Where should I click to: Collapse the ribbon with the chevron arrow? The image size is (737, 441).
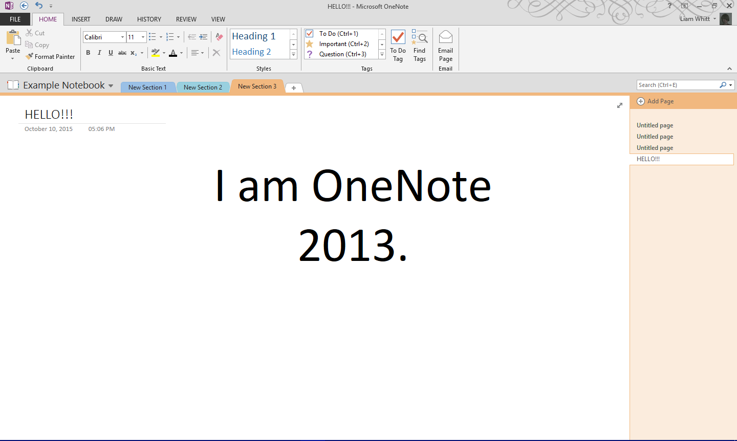[729, 68]
